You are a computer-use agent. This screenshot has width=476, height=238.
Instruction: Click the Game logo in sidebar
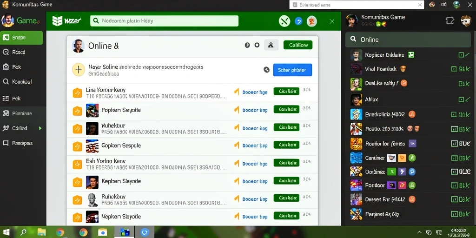coord(20,20)
